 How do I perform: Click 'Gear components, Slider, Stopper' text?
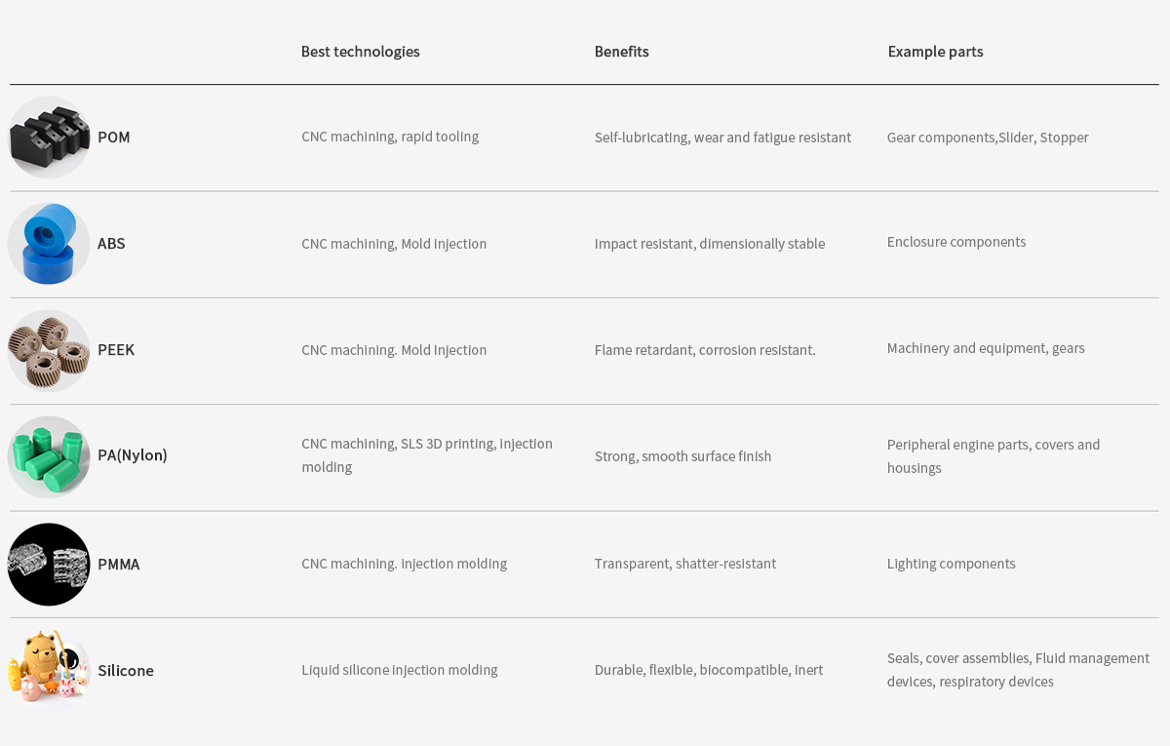coord(988,137)
